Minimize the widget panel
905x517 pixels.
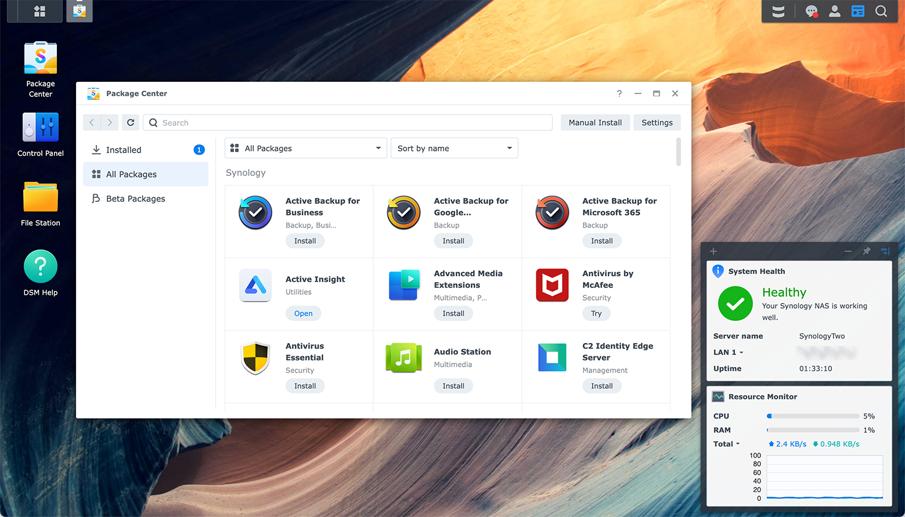pos(848,251)
